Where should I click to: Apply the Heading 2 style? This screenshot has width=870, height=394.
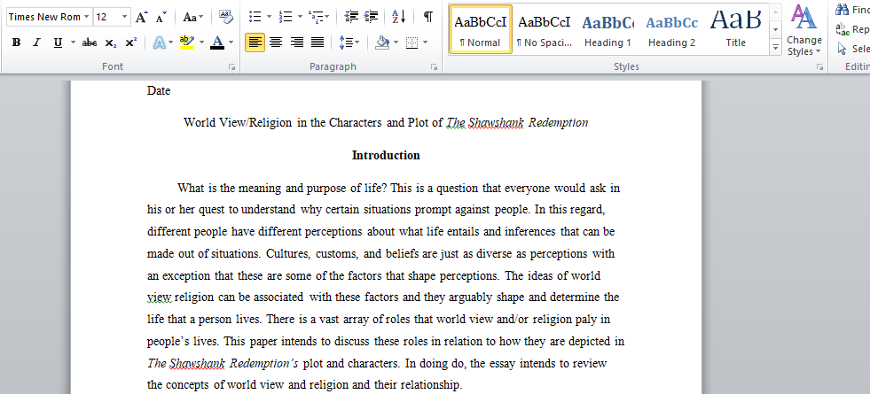pos(671,29)
